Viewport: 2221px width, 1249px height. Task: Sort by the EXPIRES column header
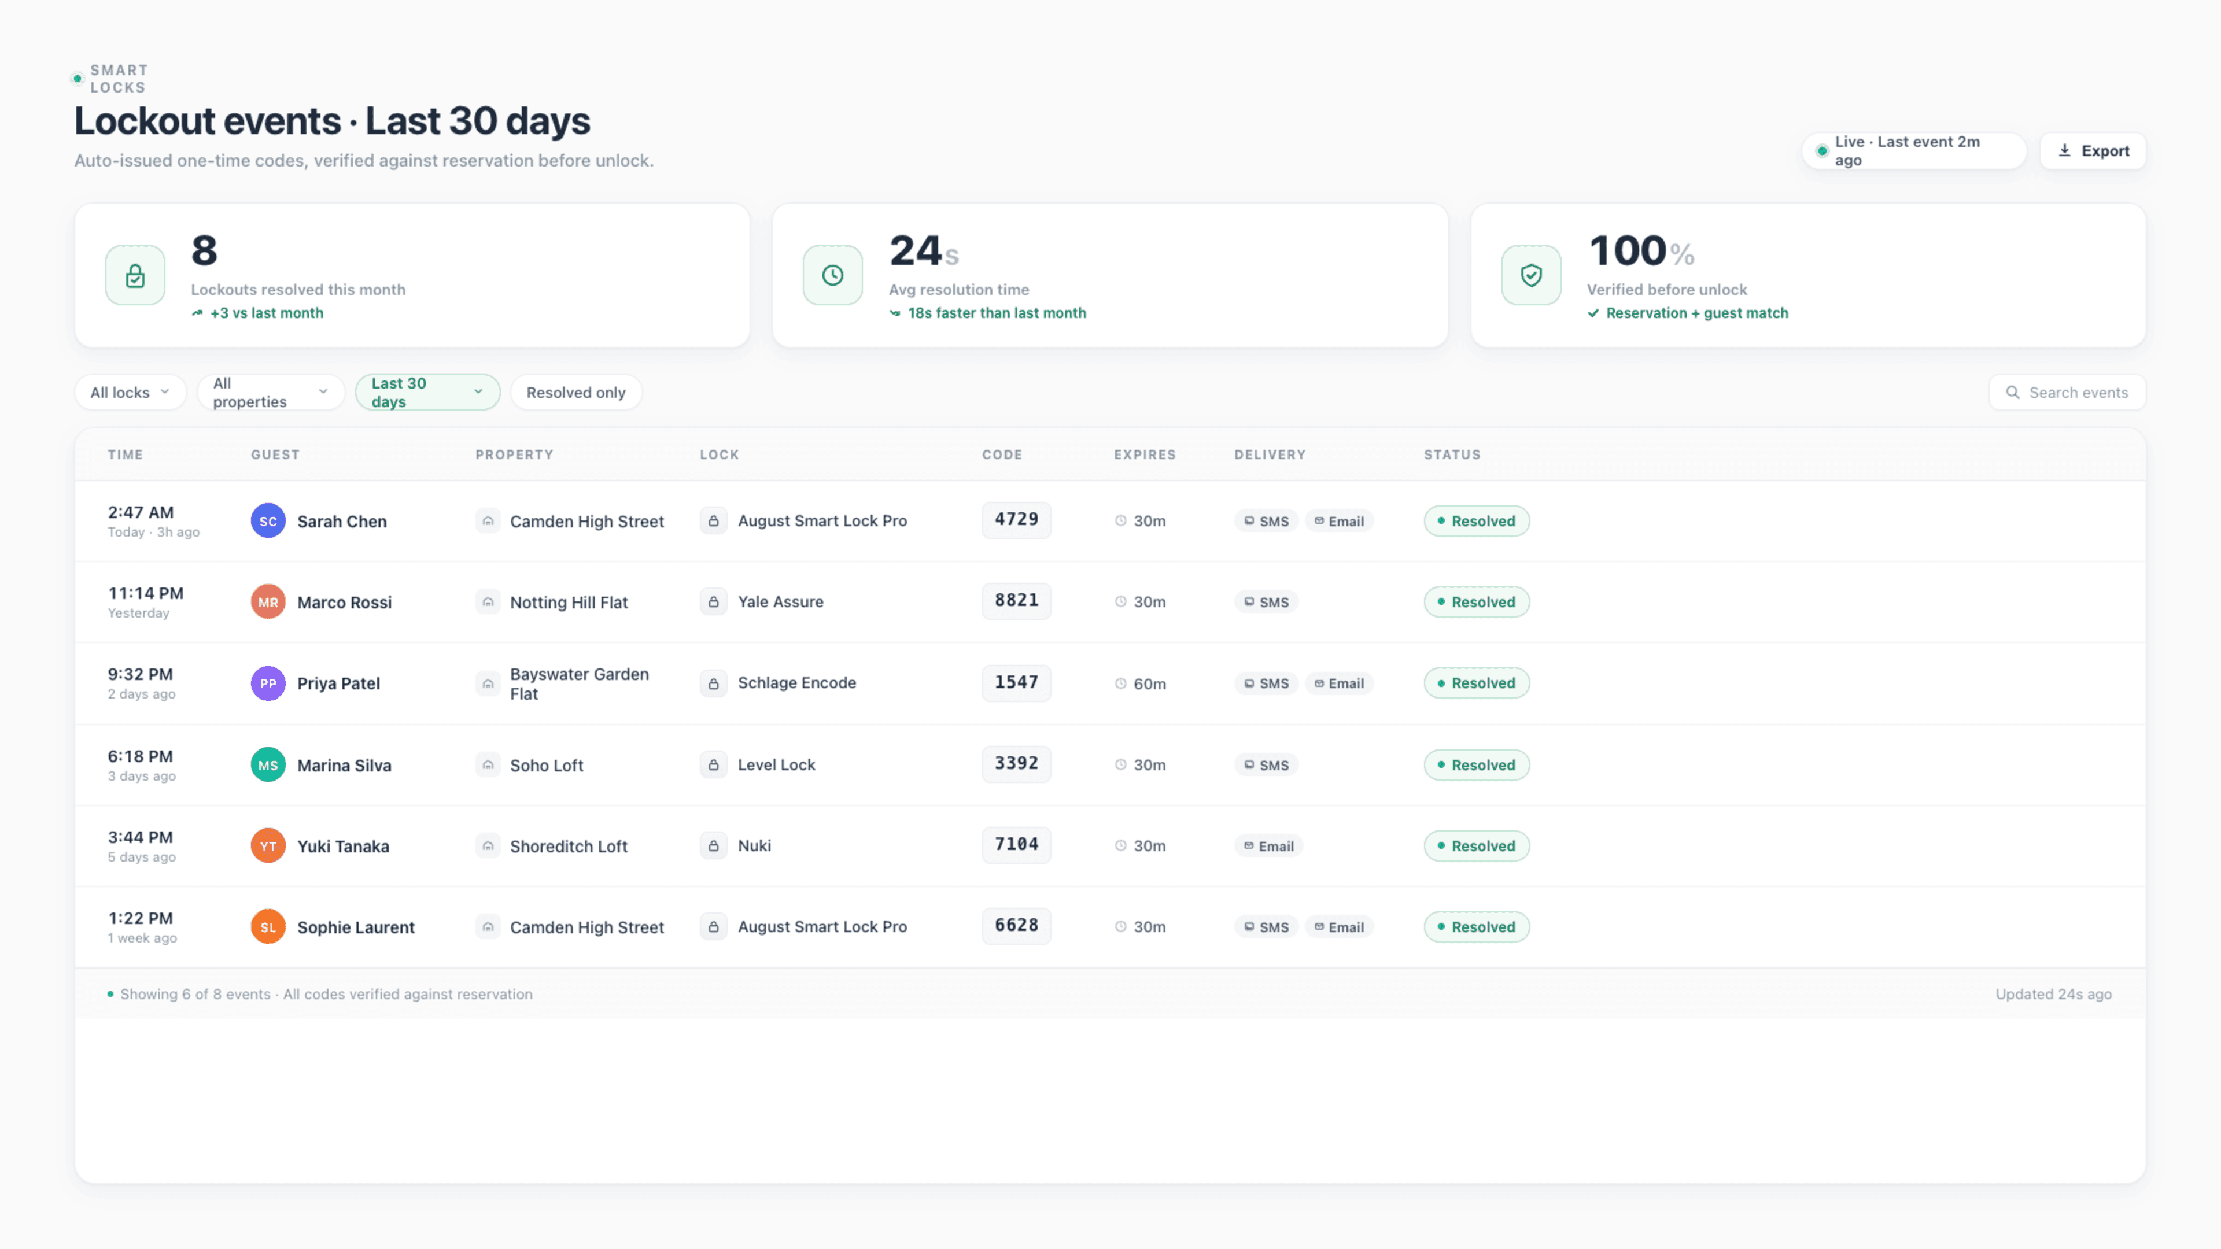[x=1145, y=454]
